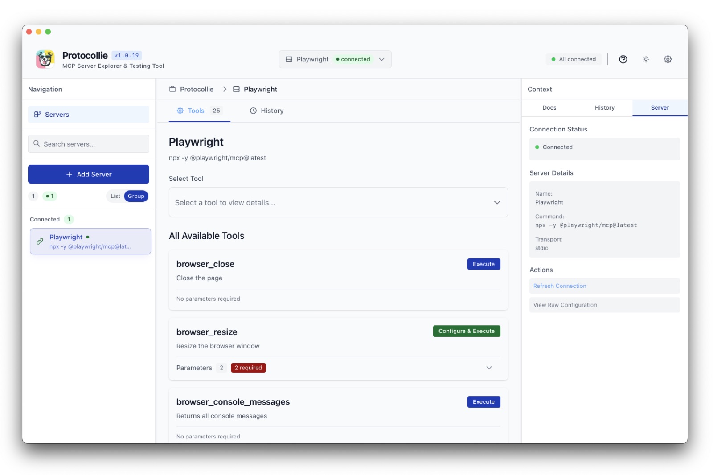
Task: Click the server icon beside Playwright breadcrumb
Action: click(x=236, y=89)
